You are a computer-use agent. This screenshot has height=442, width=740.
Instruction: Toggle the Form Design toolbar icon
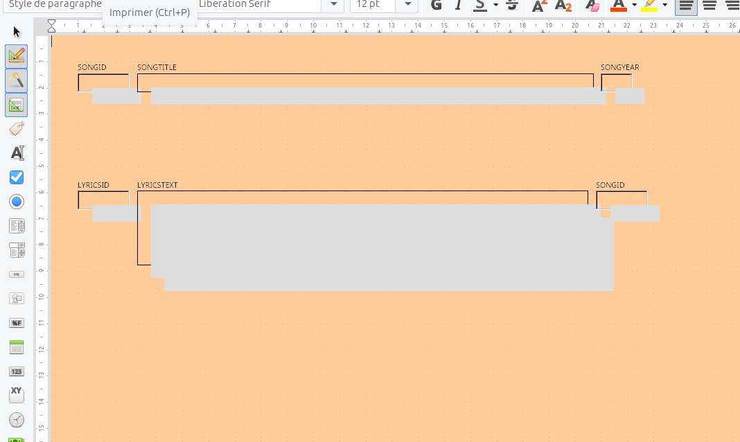click(17, 105)
